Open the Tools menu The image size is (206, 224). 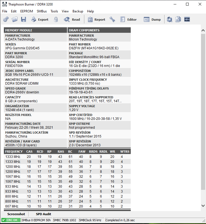click(54, 11)
